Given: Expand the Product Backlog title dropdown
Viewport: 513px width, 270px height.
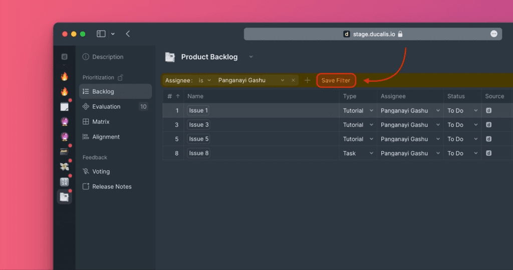Looking at the screenshot, I should [251, 57].
